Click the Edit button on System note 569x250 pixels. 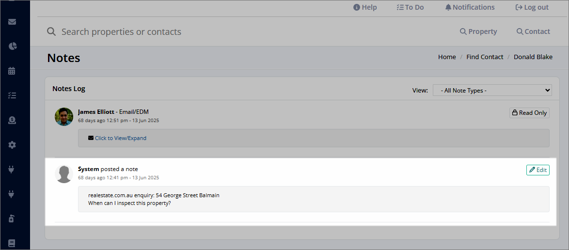(538, 170)
